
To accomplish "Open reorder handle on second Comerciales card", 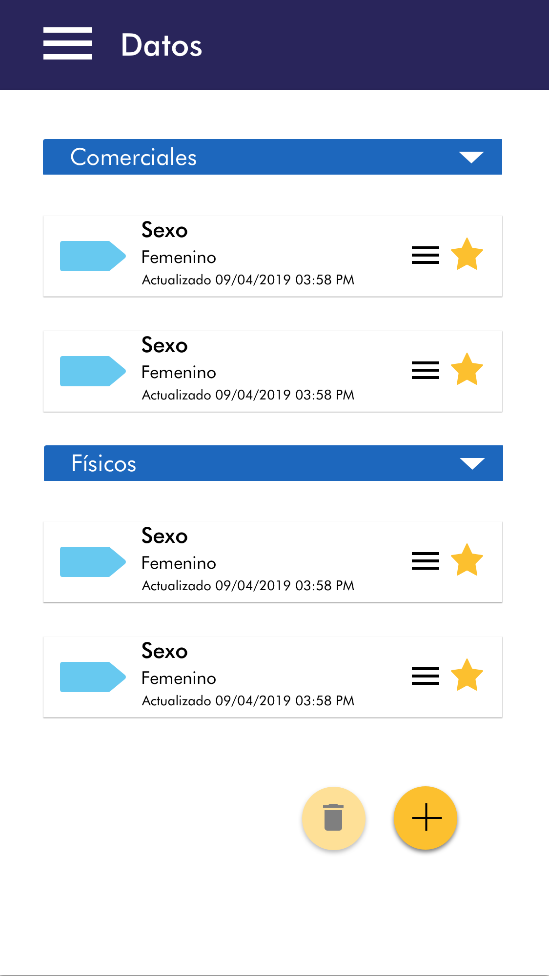I will (x=425, y=370).
